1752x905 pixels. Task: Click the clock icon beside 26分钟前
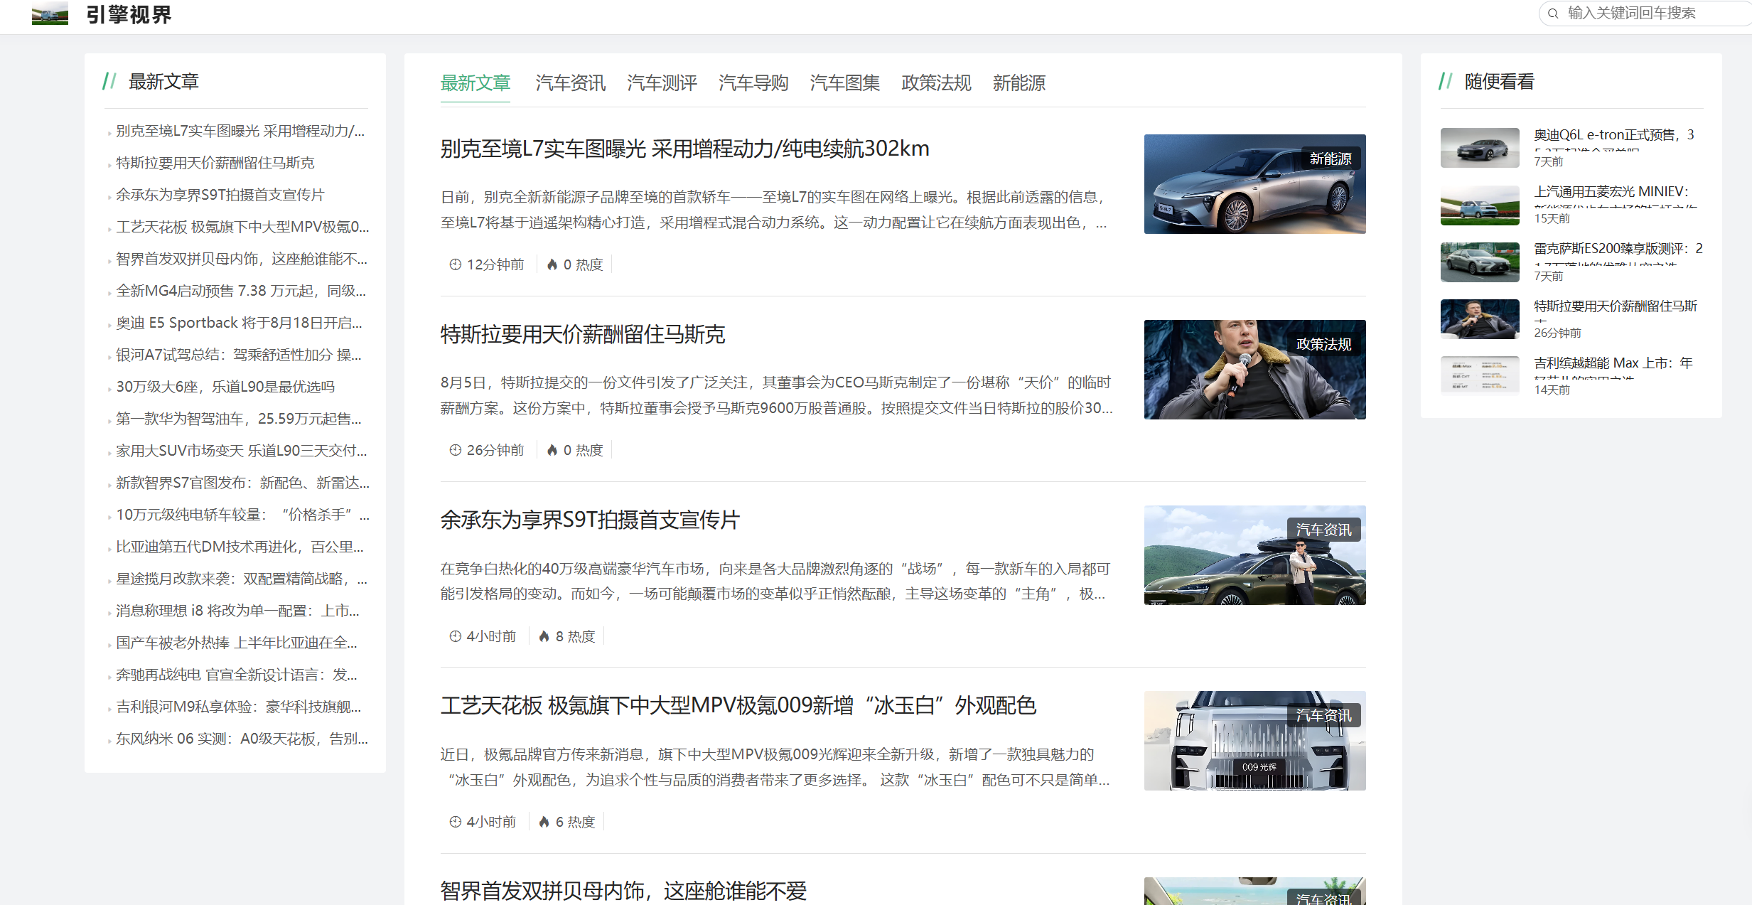coord(455,450)
